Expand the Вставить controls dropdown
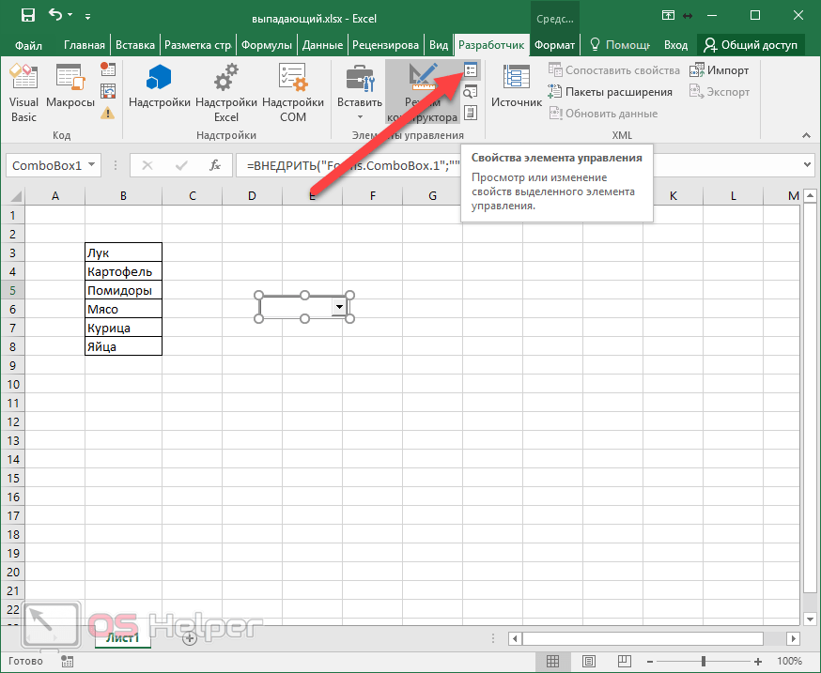 (359, 116)
